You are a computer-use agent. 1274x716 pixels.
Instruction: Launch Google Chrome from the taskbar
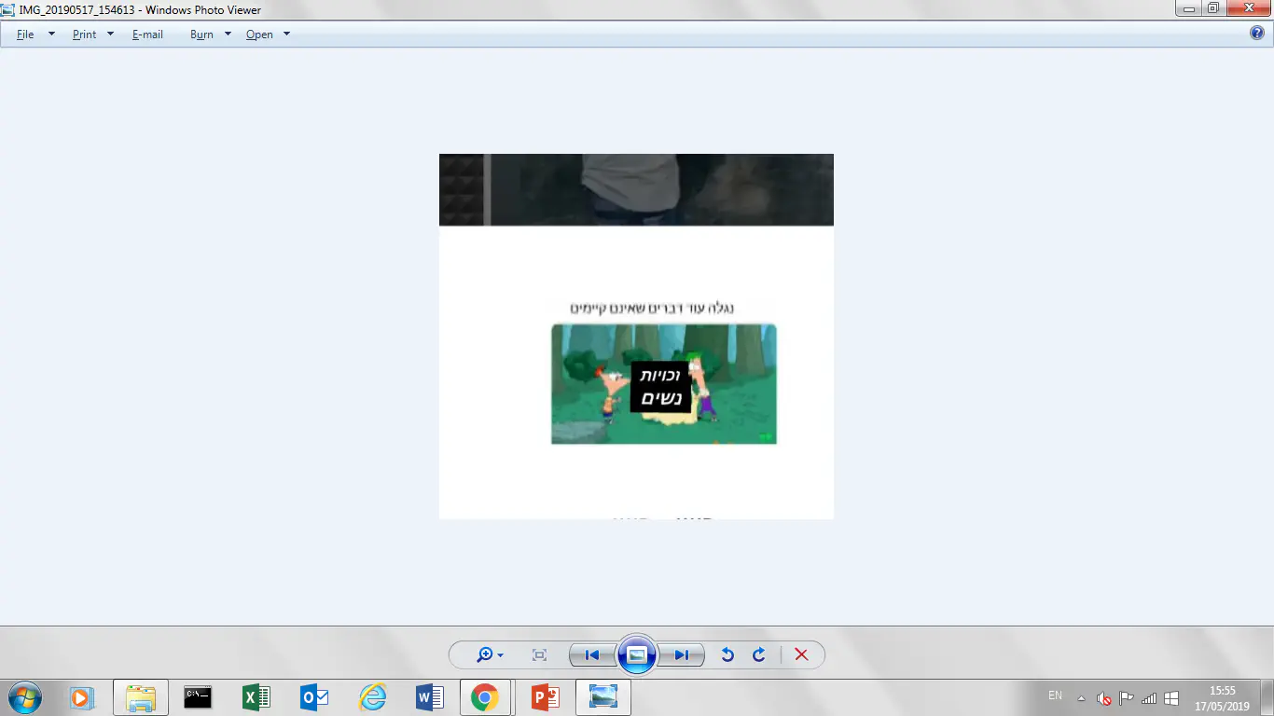[x=484, y=697]
